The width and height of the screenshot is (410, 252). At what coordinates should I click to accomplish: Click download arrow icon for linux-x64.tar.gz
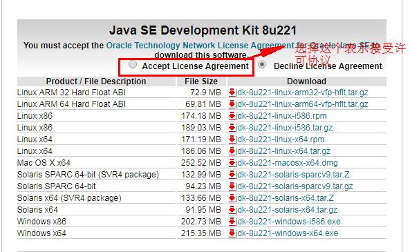click(232, 151)
